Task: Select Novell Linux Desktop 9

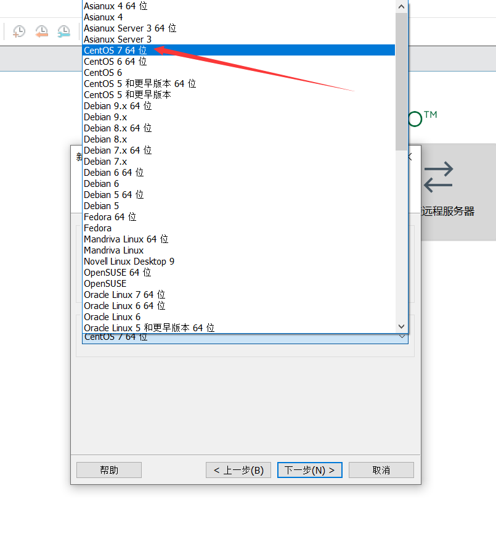Action: (238, 262)
